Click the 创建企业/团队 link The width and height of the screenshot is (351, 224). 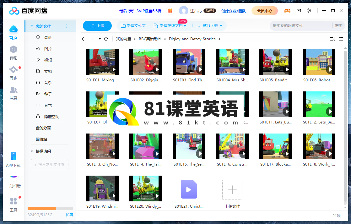pos(234,11)
